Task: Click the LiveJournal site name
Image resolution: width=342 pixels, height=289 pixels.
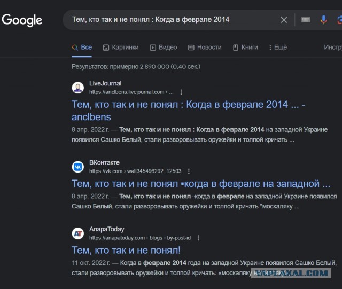Action: point(105,83)
